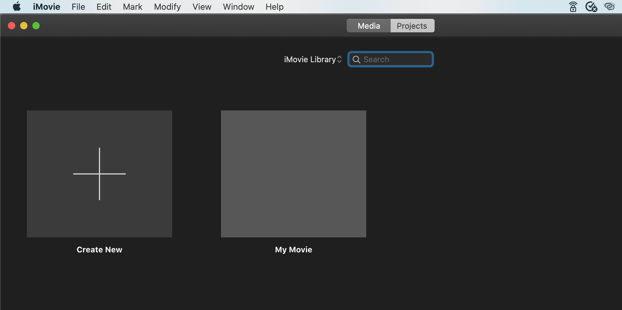The image size is (622, 310).
Task: Expand the iMovie Library dropdown
Action: coord(313,59)
